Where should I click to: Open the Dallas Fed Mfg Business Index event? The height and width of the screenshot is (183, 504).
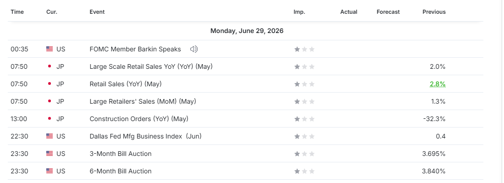(x=146, y=136)
